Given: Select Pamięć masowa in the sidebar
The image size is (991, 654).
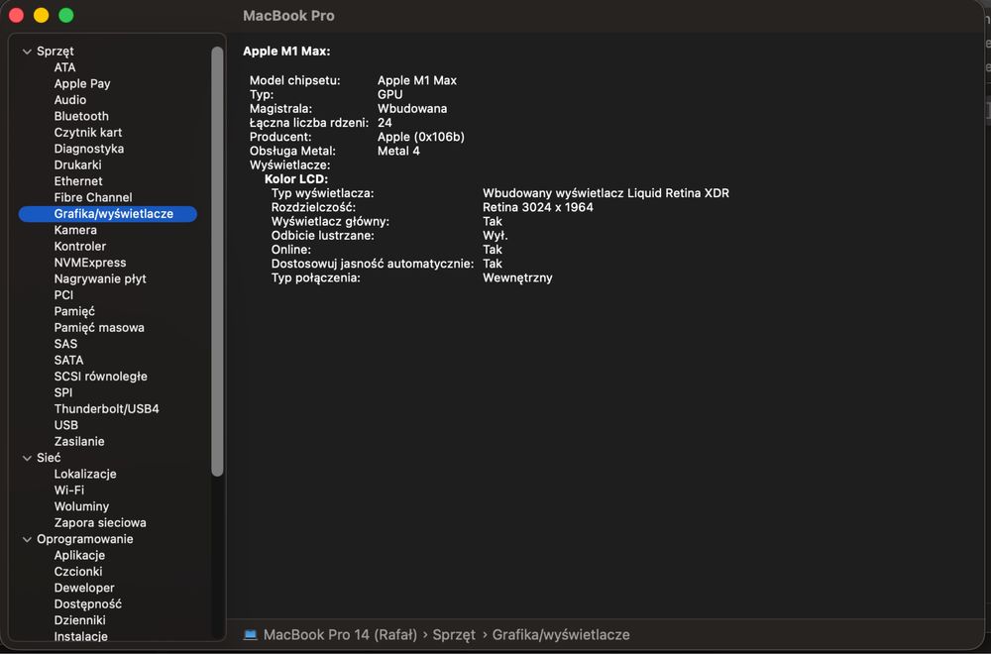Looking at the screenshot, I should click(x=99, y=327).
